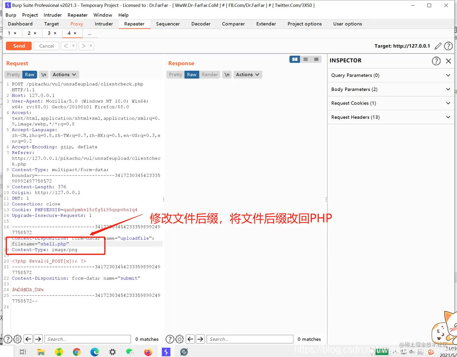Open User options tab

(348, 24)
